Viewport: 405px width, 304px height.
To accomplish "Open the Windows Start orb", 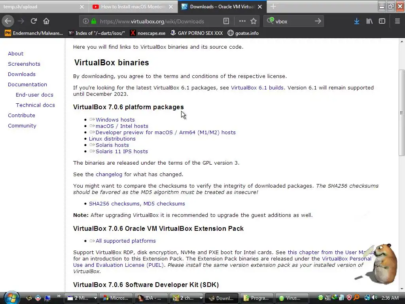I will pos(11,298).
